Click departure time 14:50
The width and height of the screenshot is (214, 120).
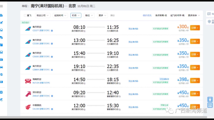click(x=79, y=79)
